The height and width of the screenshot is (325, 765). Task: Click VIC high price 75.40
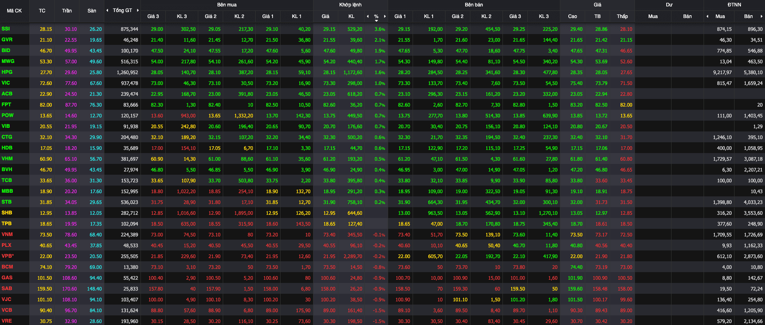pyautogui.click(x=576, y=83)
